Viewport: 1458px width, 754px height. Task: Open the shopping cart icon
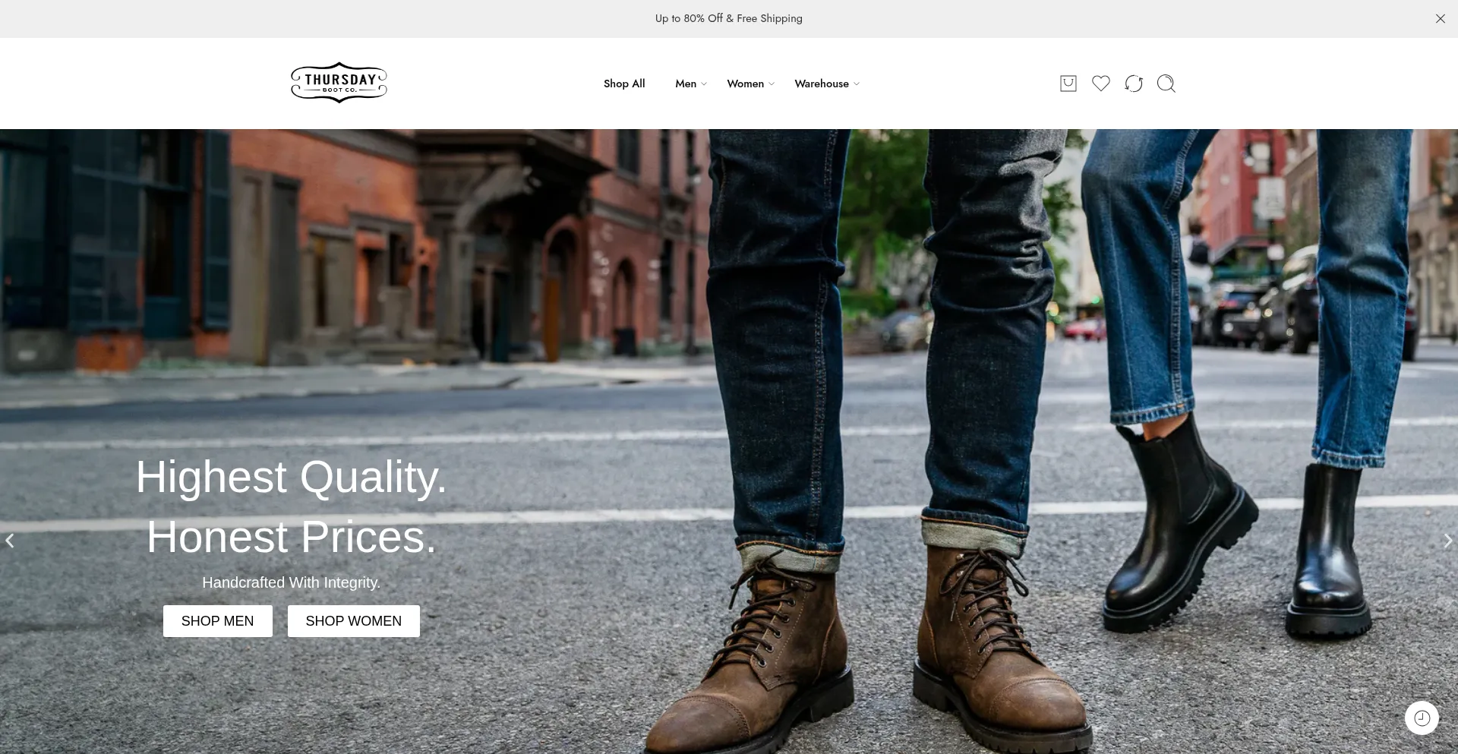click(1068, 84)
